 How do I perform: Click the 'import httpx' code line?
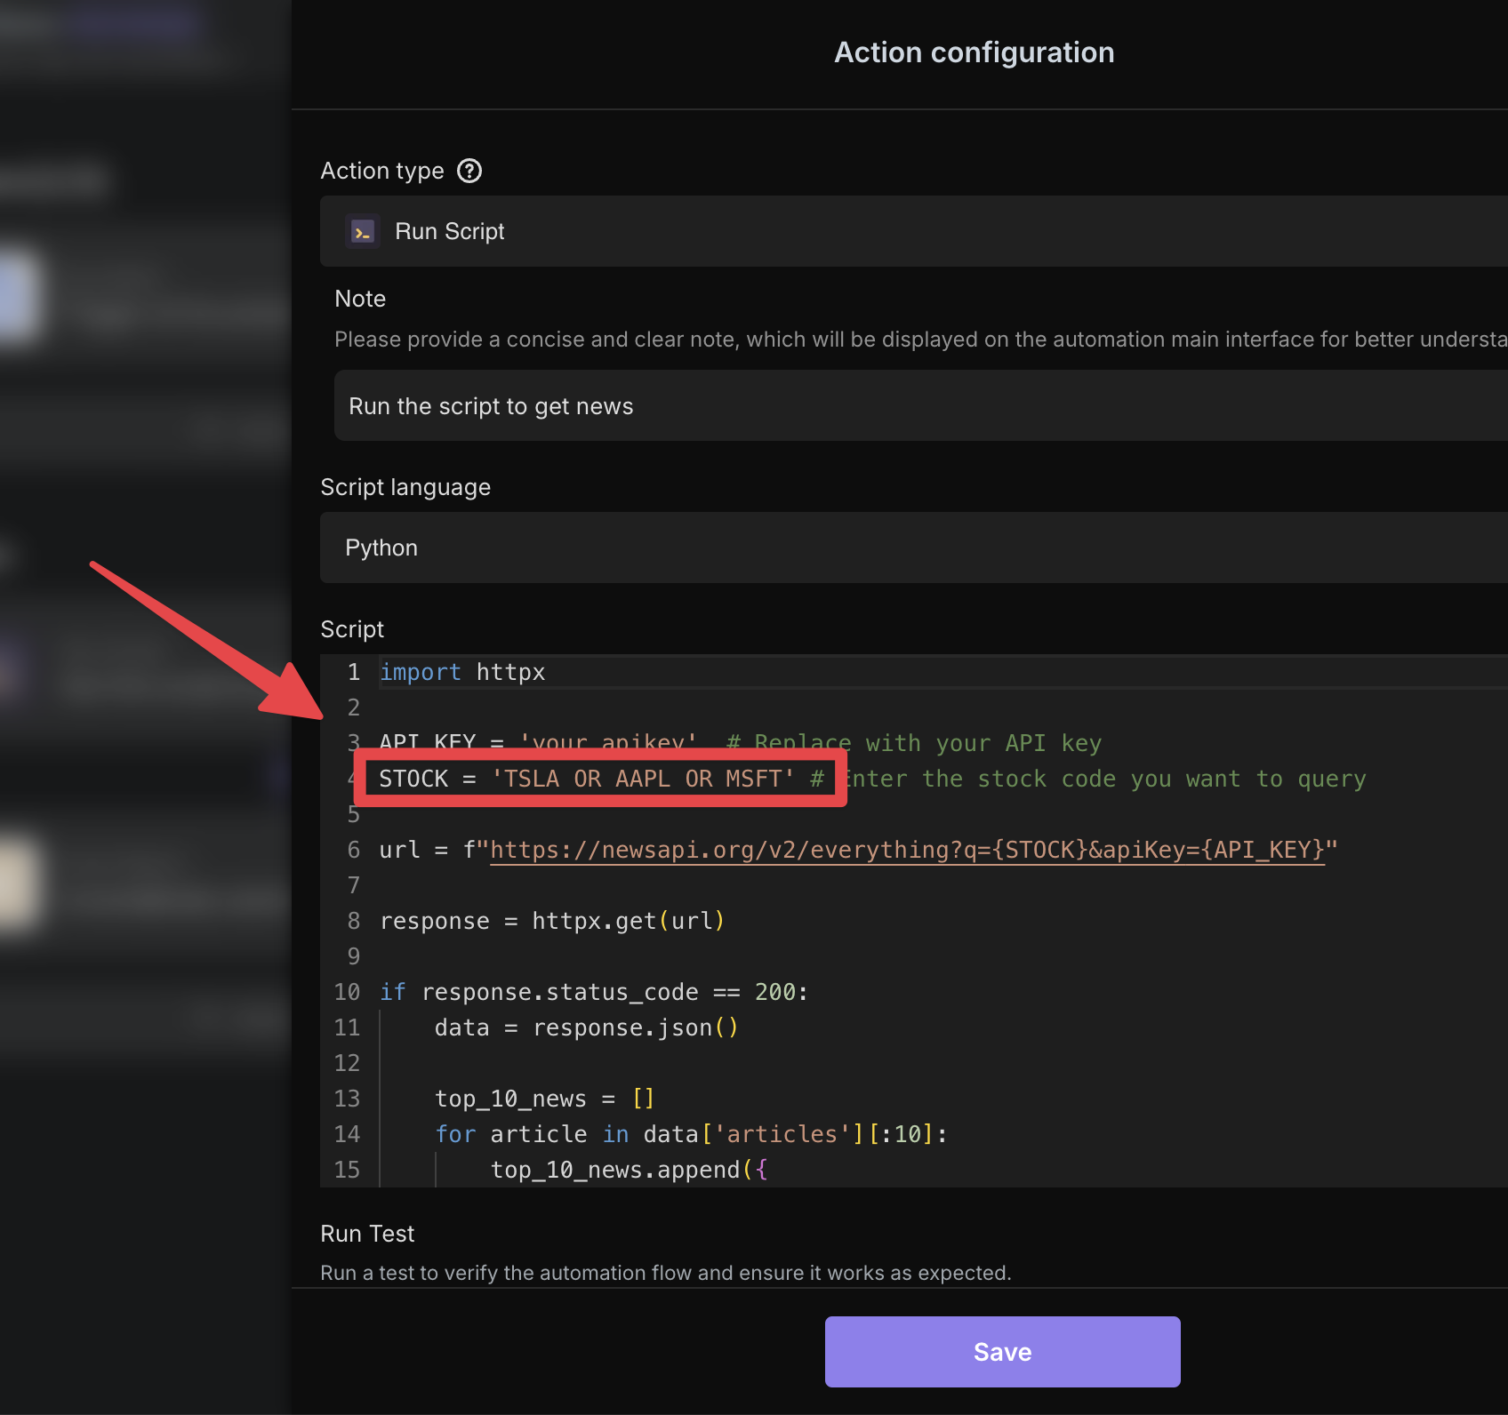[462, 672]
